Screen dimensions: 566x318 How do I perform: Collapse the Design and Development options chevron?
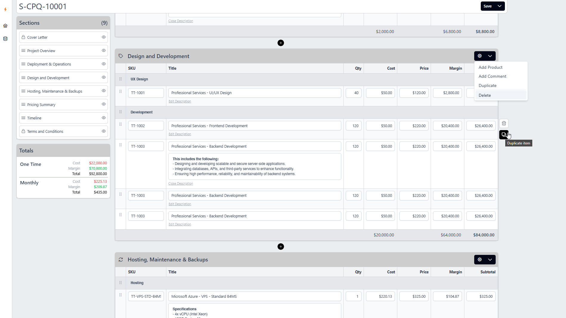(x=490, y=56)
